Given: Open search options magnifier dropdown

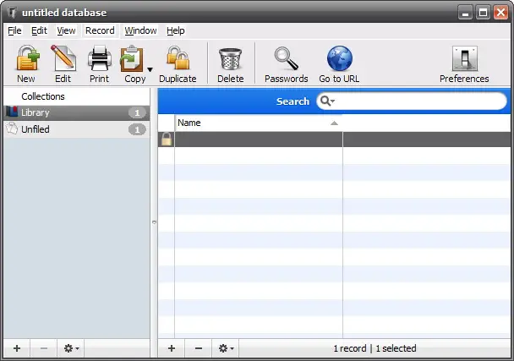Looking at the screenshot, I should point(327,101).
